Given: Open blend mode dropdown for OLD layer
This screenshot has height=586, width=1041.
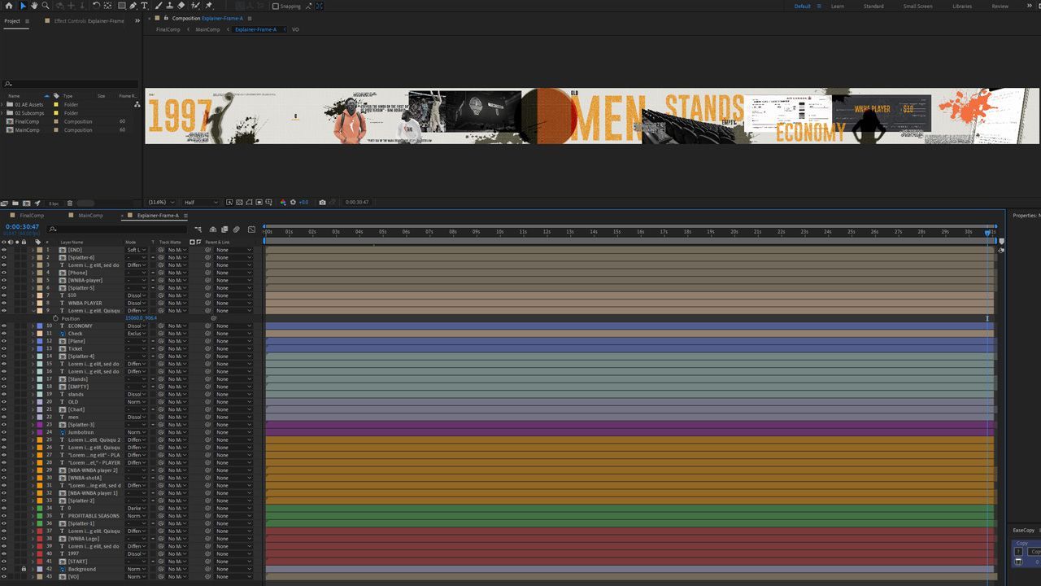Looking at the screenshot, I should tap(137, 402).
